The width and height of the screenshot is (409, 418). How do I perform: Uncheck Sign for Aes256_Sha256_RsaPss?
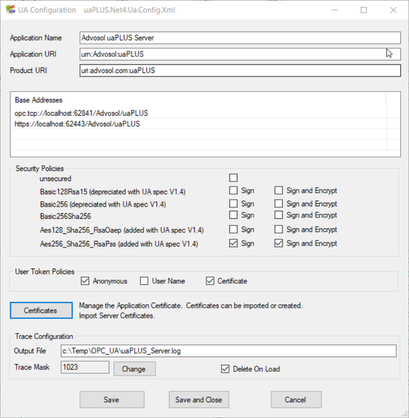click(x=233, y=243)
